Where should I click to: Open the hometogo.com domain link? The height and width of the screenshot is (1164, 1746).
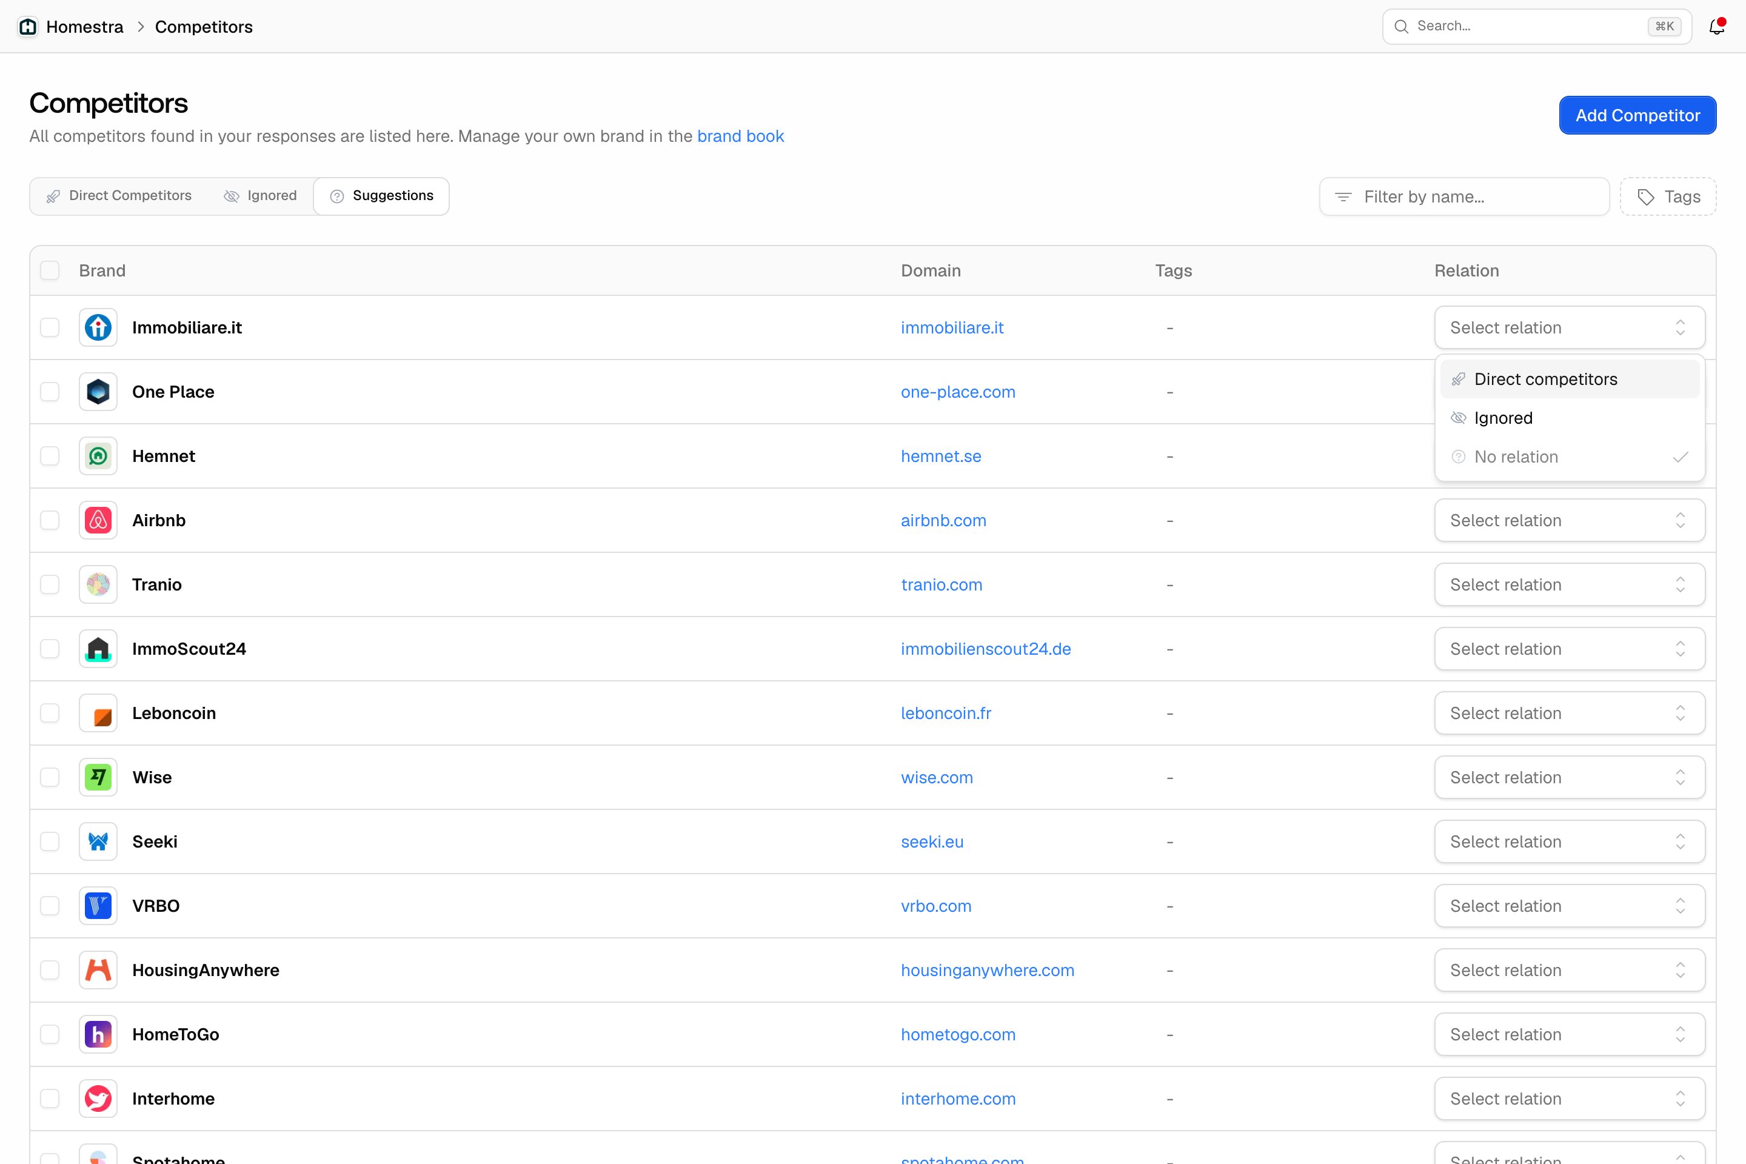pyautogui.click(x=958, y=1035)
